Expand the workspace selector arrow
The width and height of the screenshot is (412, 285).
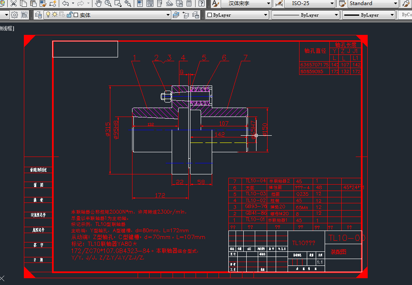click(x=6, y=15)
